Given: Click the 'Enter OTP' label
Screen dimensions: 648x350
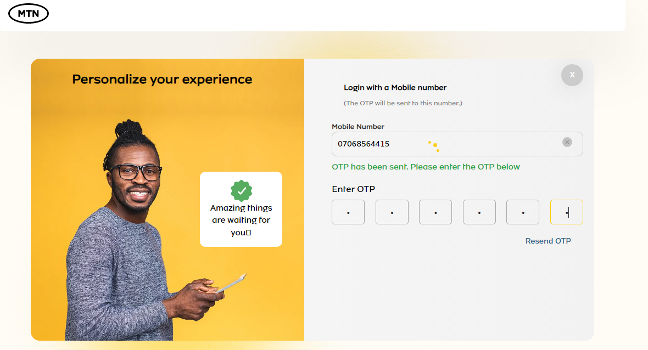Looking at the screenshot, I should pyautogui.click(x=353, y=189).
